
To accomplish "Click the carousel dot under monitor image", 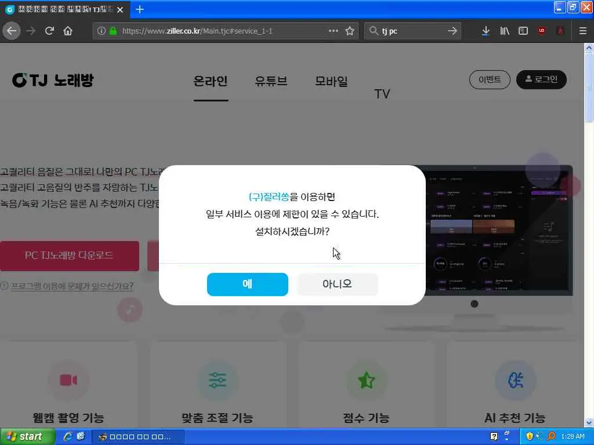I will (475, 304).
